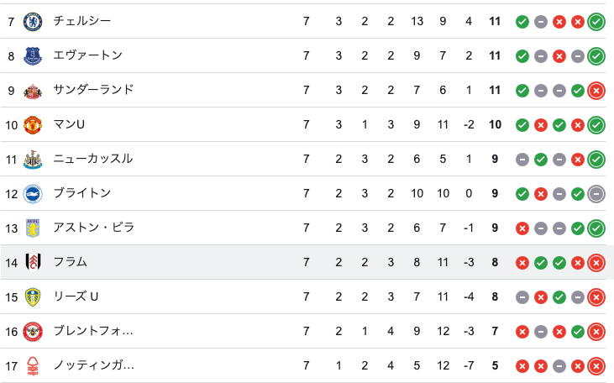This screenshot has height=383, width=614.
Task: Click Sunderland's latest loss result icon
Action: coord(596,90)
